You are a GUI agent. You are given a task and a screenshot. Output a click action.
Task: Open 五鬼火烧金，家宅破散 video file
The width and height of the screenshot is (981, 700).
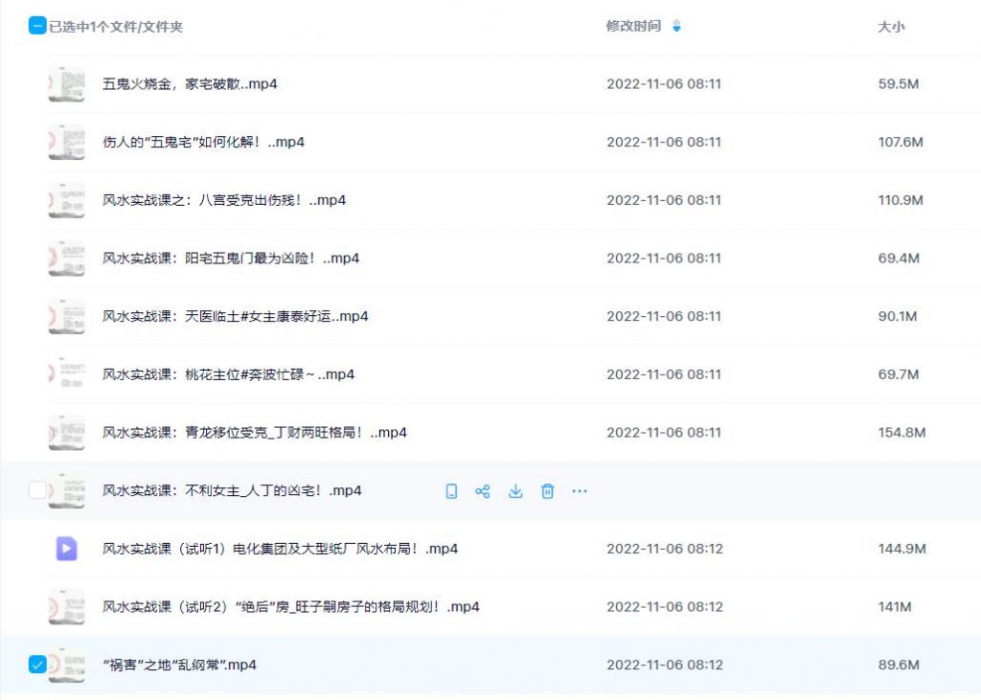(190, 84)
